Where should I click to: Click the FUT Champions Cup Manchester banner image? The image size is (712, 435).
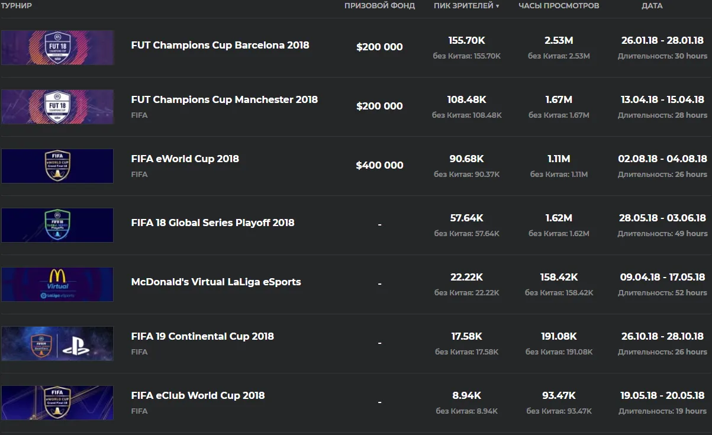pos(57,107)
